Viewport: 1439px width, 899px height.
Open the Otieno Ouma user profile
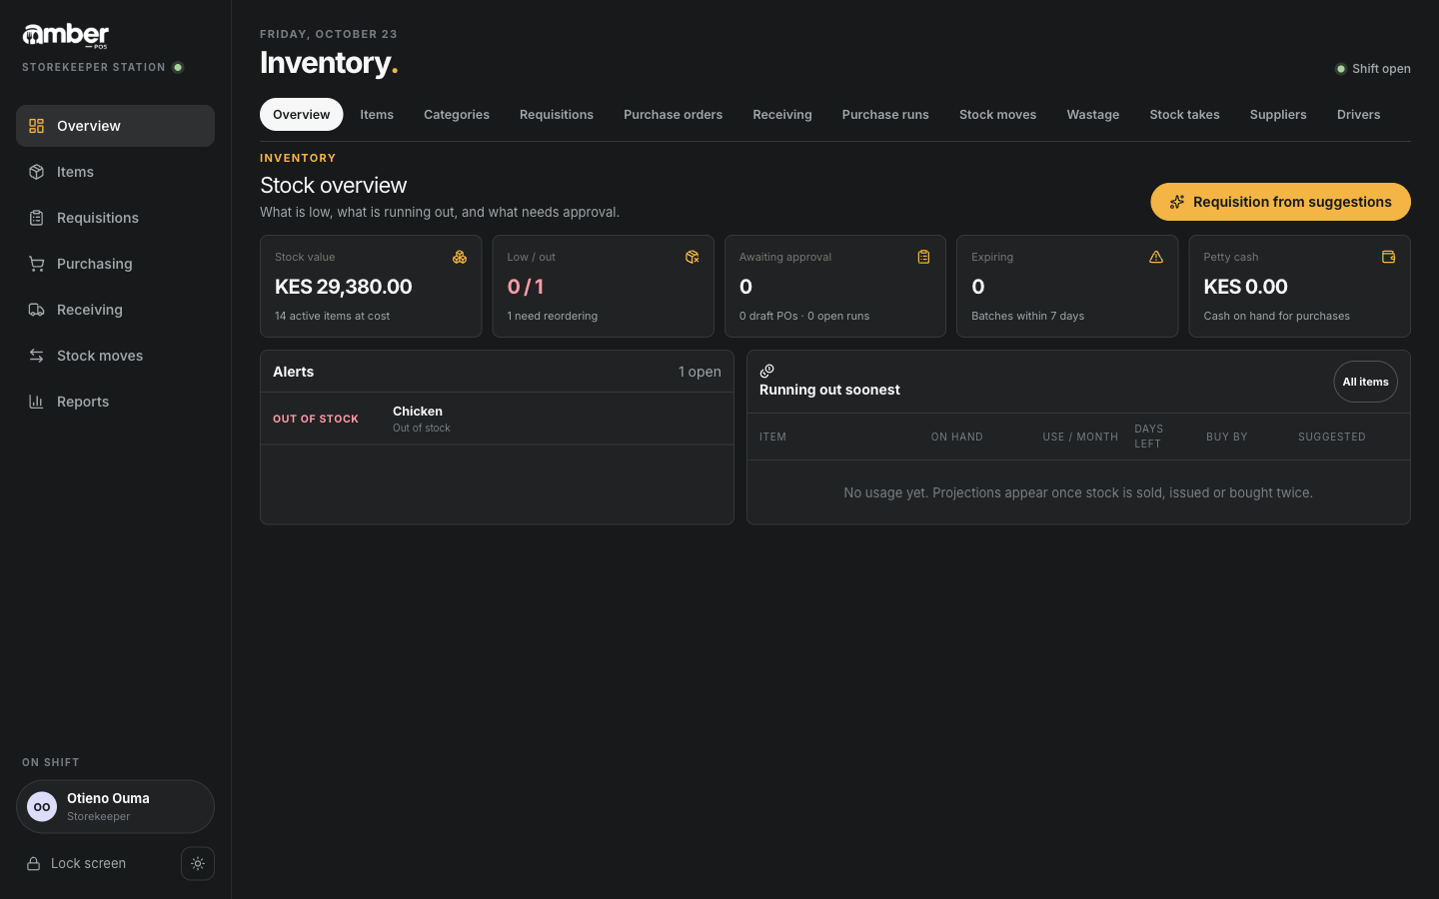pos(115,807)
